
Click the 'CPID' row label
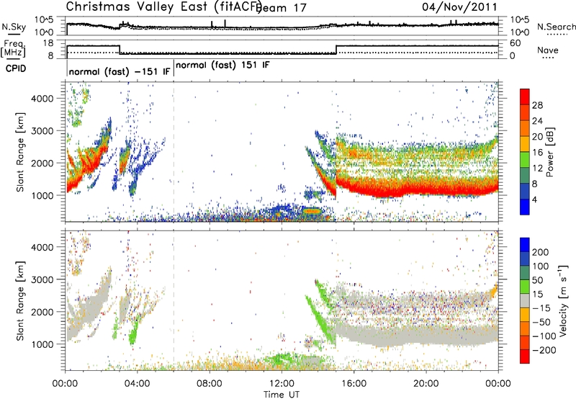pyautogui.click(x=16, y=68)
